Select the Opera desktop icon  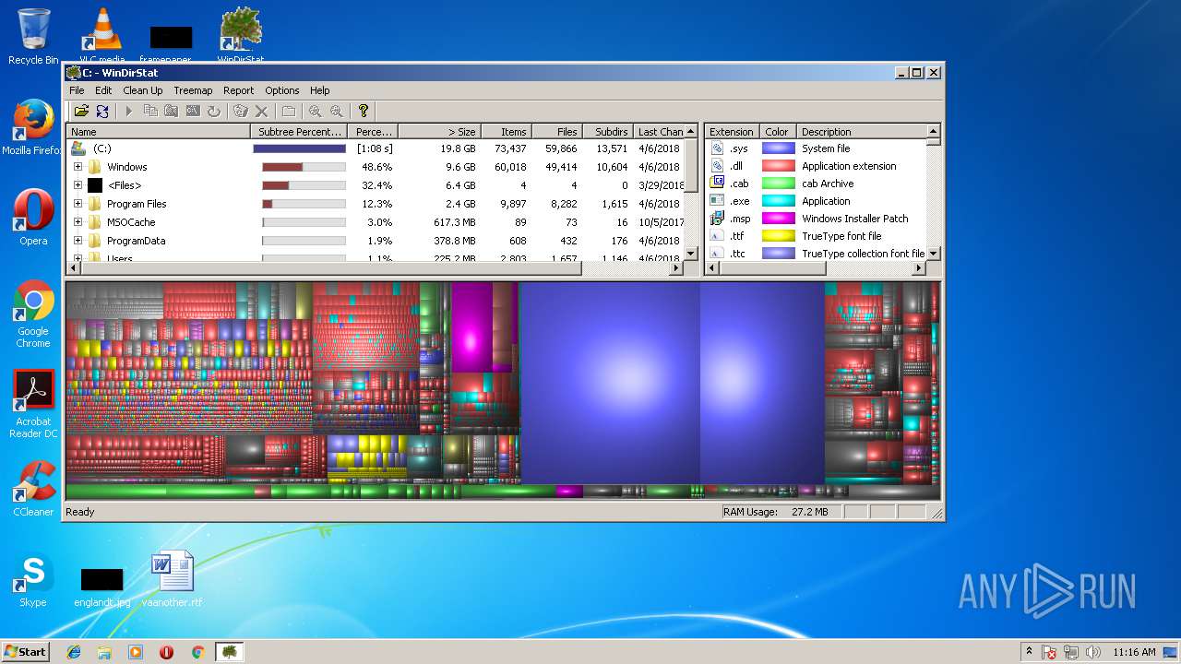click(33, 218)
